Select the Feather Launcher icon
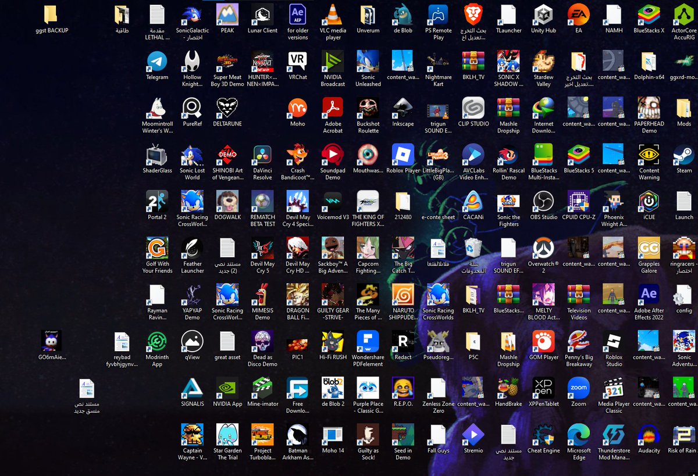698x476 pixels. 193,248
